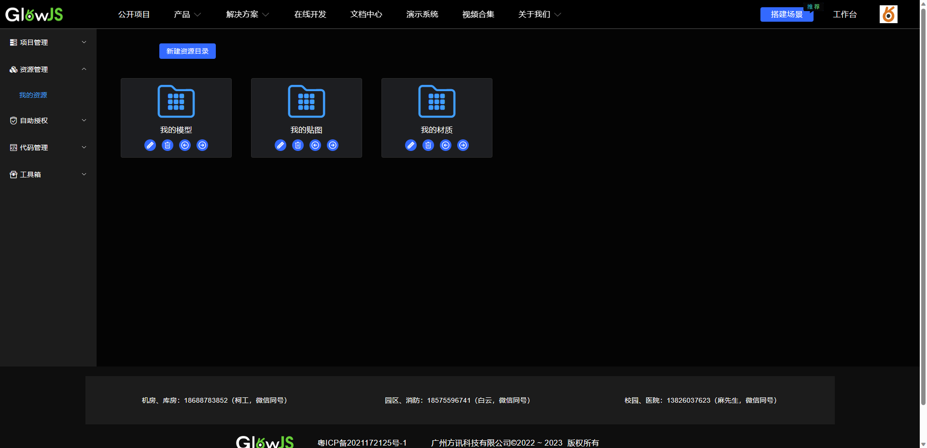Open the 我的材质 folder icon
Image resolution: width=927 pixels, height=448 pixels.
pos(437,101)
